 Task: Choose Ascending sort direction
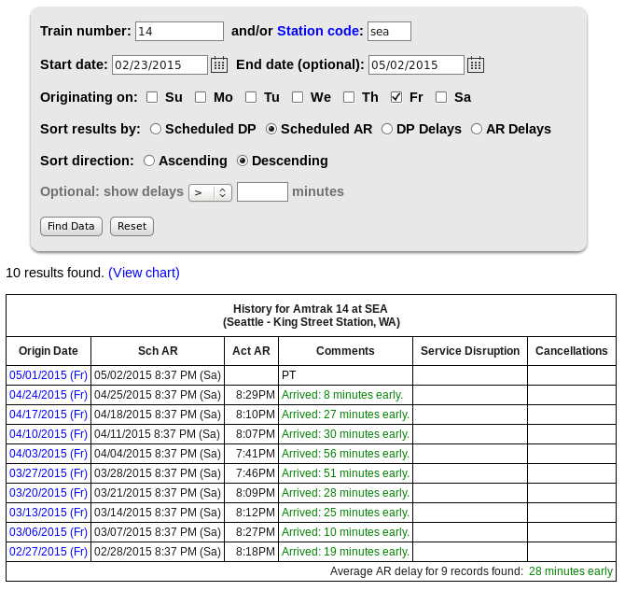tap(149, 161)
